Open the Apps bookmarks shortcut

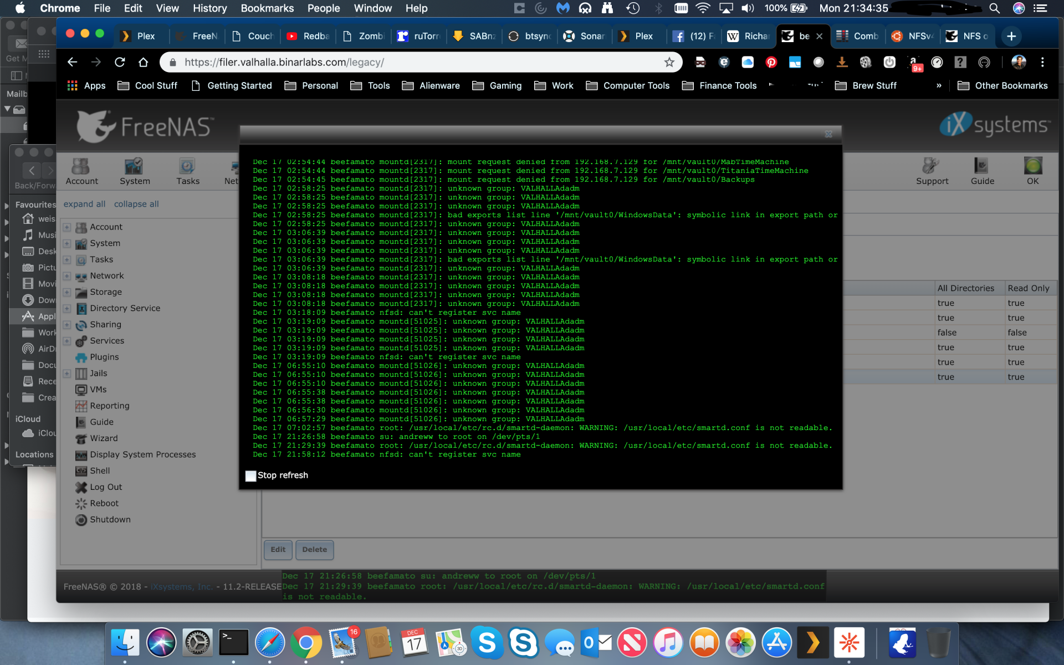[x=86, y=86]
